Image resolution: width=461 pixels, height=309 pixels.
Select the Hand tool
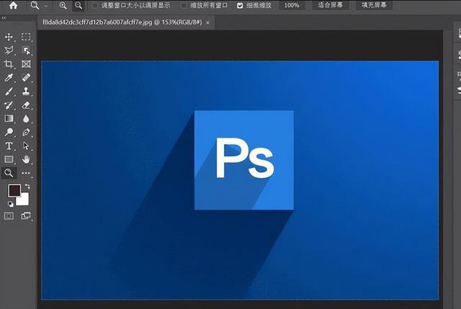(26, 160)
